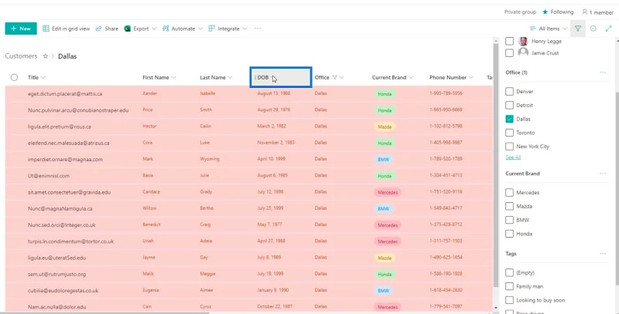Open the All Items view dropdown
This screenshot has height=314, width=619.
pyautogui.click(x=565, y=29)
